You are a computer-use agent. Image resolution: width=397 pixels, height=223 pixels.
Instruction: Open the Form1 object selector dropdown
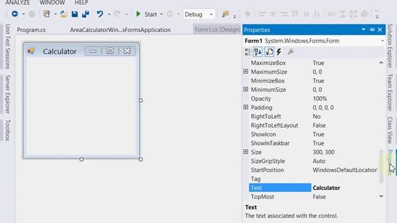[382, 41]
